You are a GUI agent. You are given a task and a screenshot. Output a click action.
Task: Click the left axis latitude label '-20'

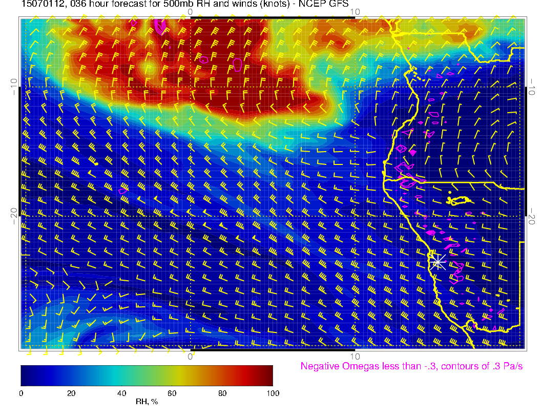pyautogui.click(x=14, y=216)
